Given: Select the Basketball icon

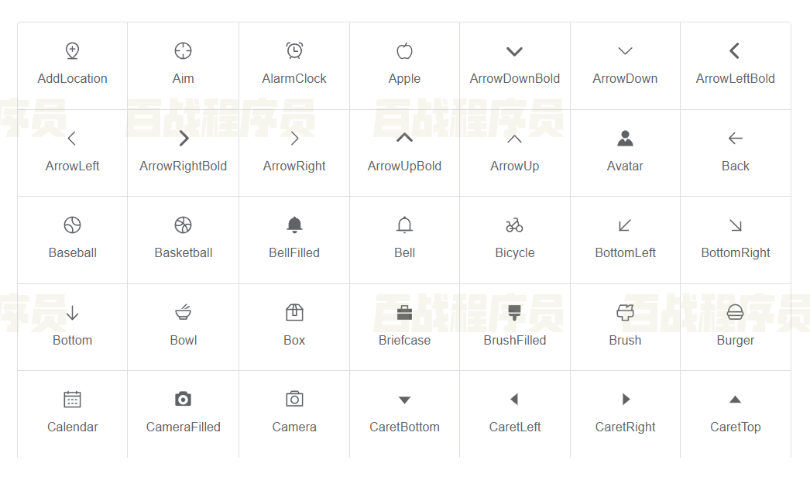Looking at the screenshot, I should [183, 225].
